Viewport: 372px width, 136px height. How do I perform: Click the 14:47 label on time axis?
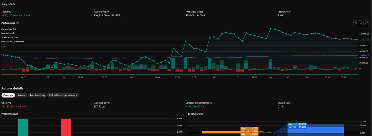[x=214, y=78]
